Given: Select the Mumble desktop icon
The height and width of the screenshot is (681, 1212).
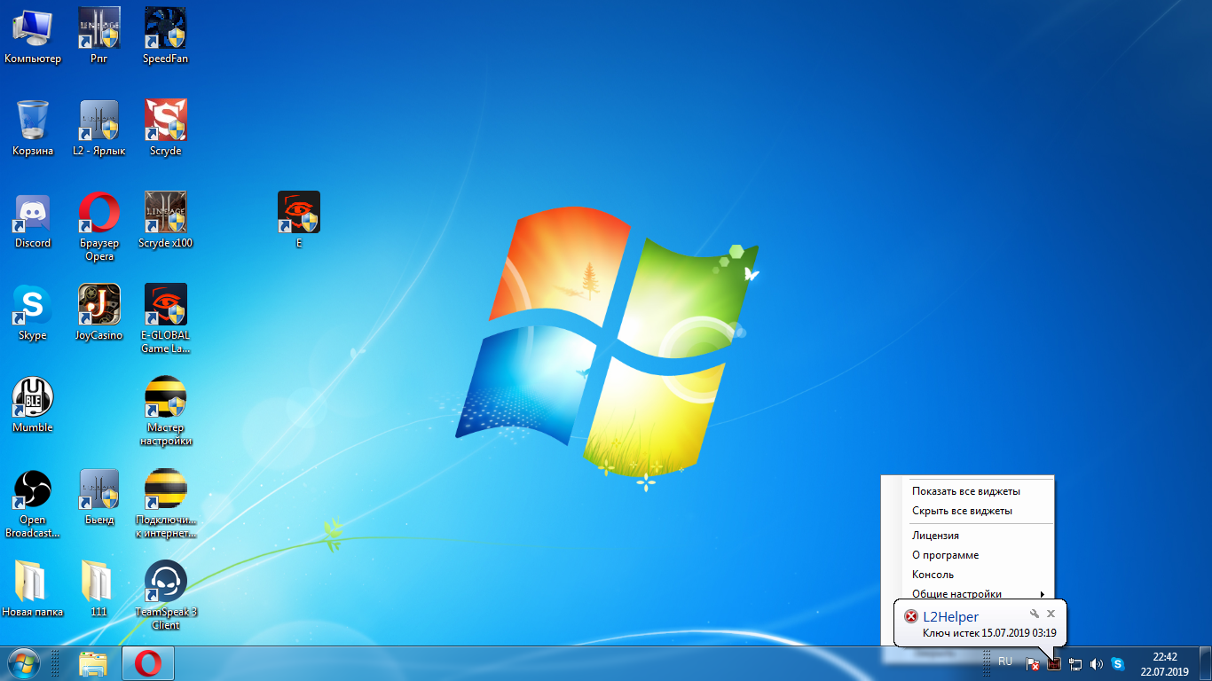Looking at the screenshot, I should (x=33, y=398).
